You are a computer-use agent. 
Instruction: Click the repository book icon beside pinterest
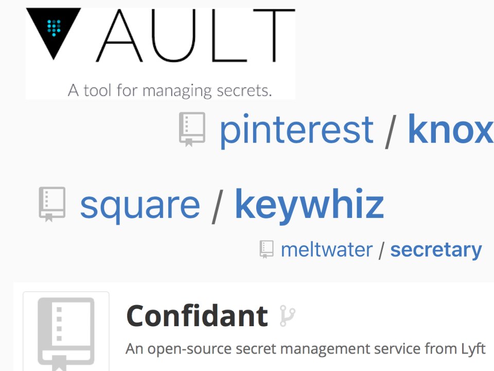[192, 129]
